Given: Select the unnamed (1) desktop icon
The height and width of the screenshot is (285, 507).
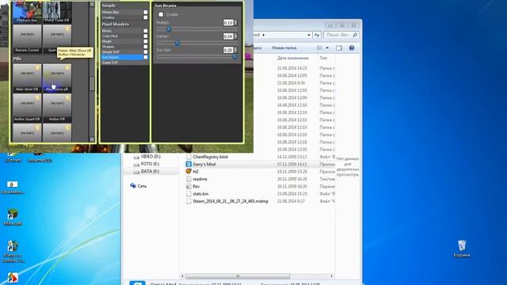Looking at the screenshot, I should pyautogui.click(x=40, y=158).
